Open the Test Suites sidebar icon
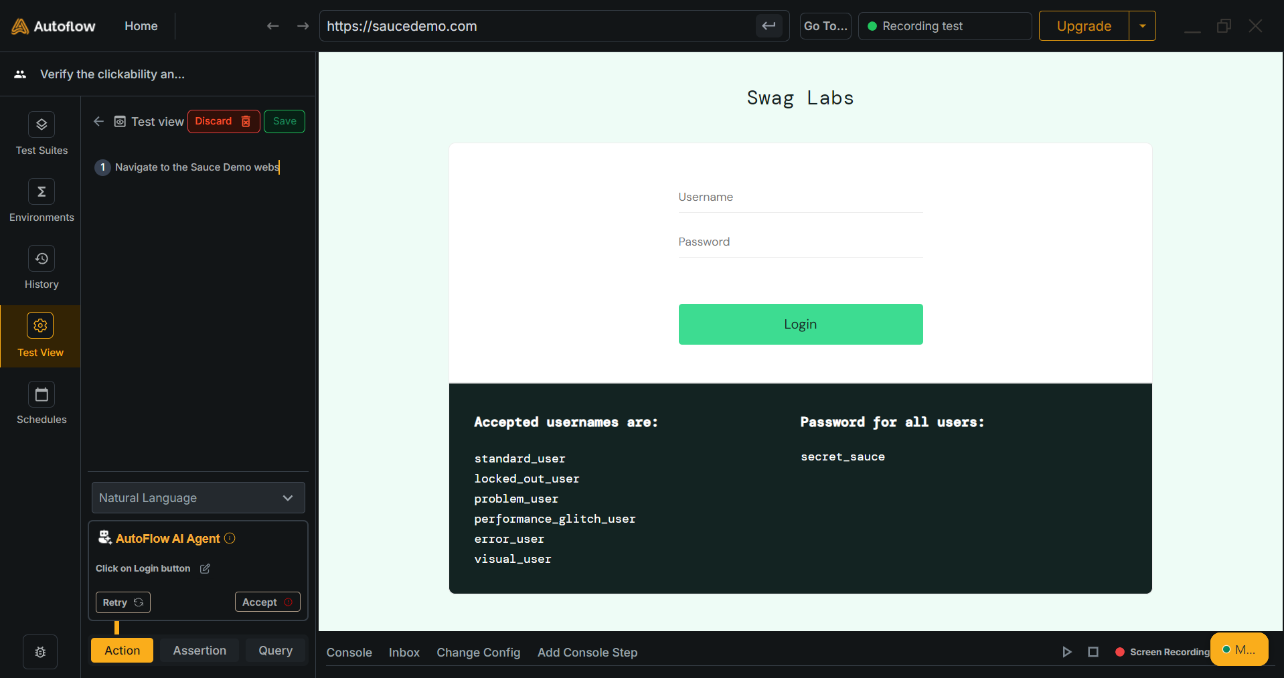The height and width of the screenshot is (678, 1284). tap(42, 124)
